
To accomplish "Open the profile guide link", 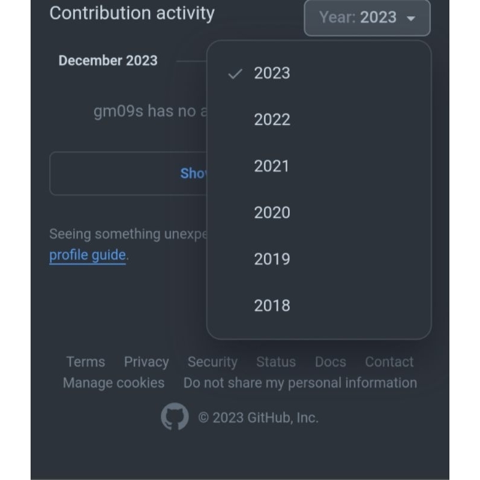I will [x=86, y=254].
